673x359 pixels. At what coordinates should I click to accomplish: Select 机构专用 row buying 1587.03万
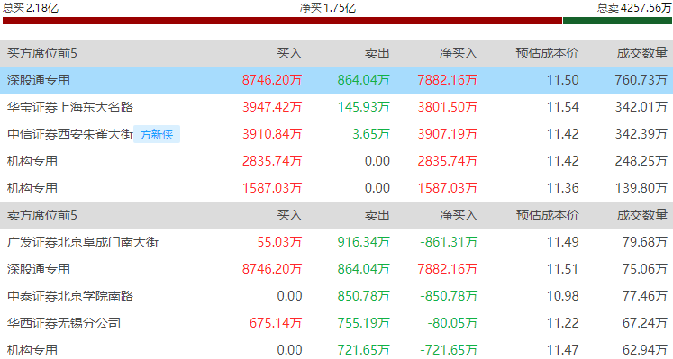click(x=32, y=188)
